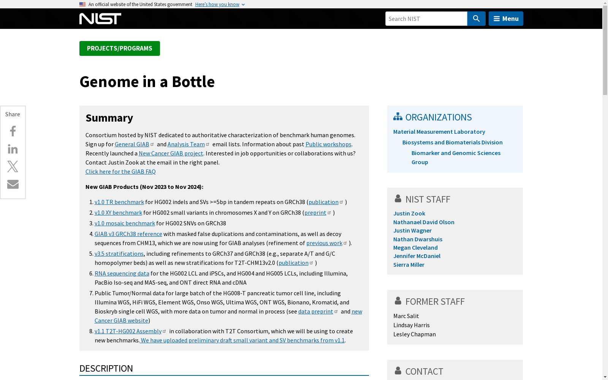This screenshot has height=380, width=608.
Task: Open the v1.0 TR benchmark link
Action: click(119, 202)
